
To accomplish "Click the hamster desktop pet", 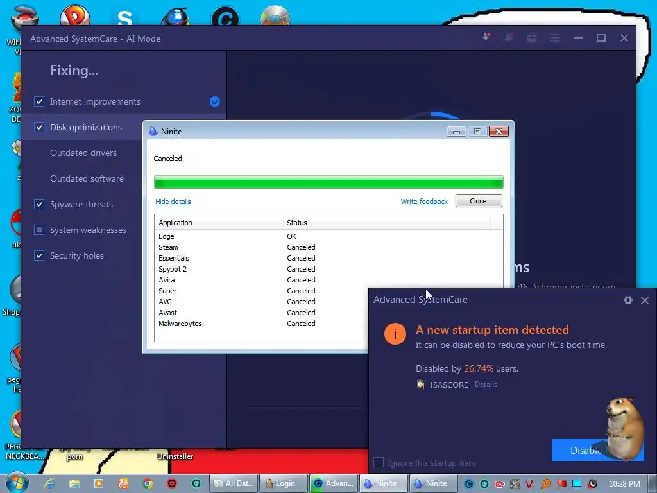I will [x=624, y=428].
